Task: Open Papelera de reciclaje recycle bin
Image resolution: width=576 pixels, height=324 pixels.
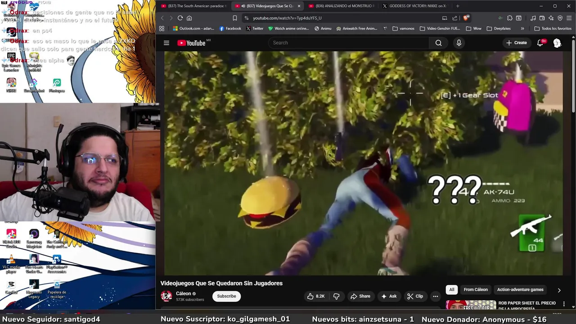Action: tap(57, 289)
